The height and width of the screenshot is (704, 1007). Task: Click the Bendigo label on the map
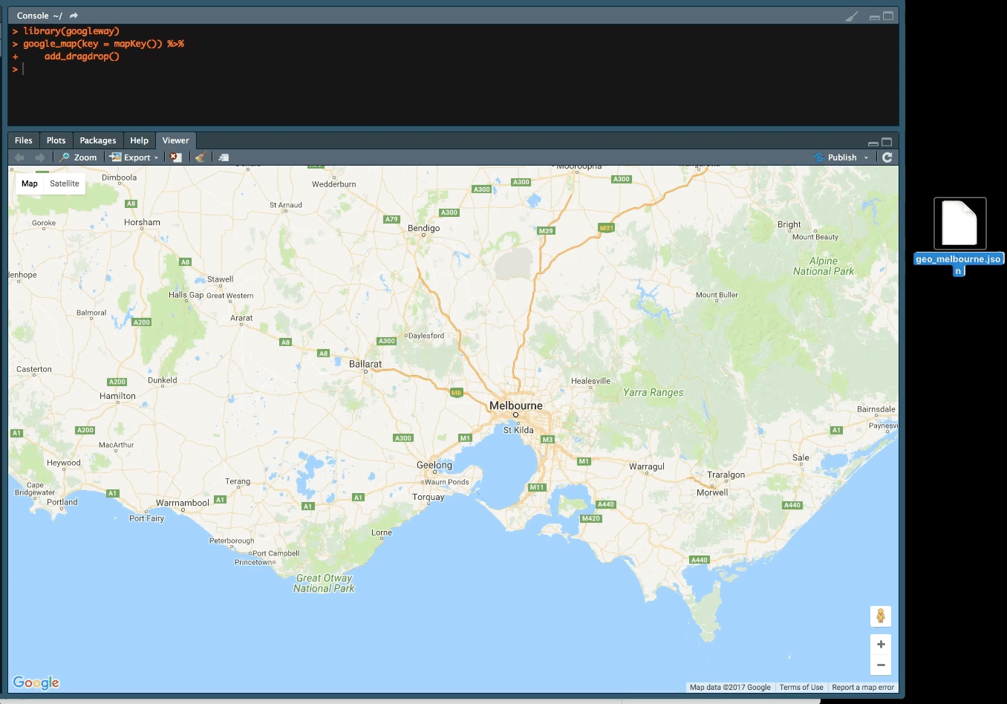[424, 228]
